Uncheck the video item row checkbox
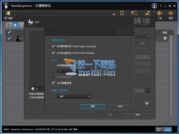This screenshot has height=134, width=179. point(9,39)
